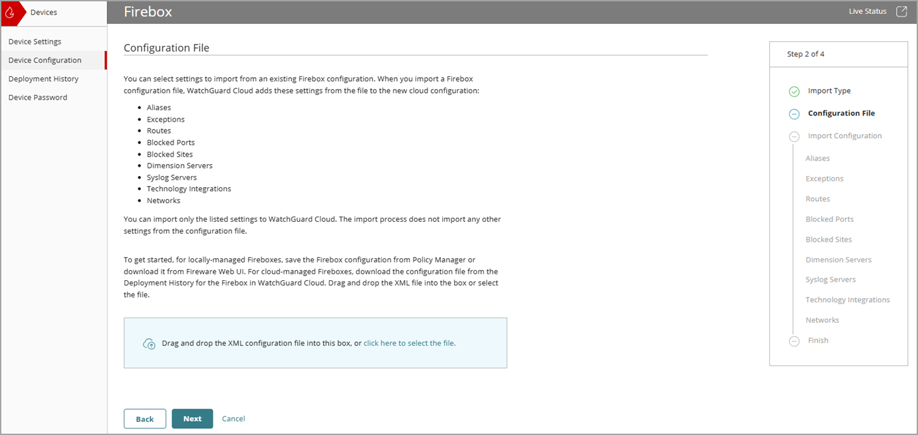This screenshot has height=435, width=918.
Task: Click Finish step in wizard
Action: click(x=818, y=341)
